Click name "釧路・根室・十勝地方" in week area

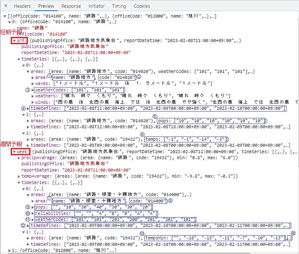[89, 201]
